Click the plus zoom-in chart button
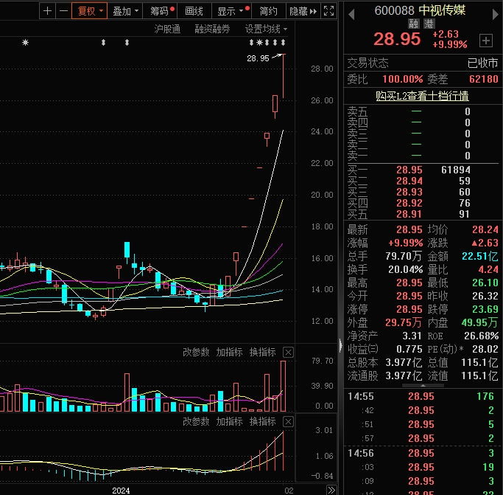 [48, 11]
